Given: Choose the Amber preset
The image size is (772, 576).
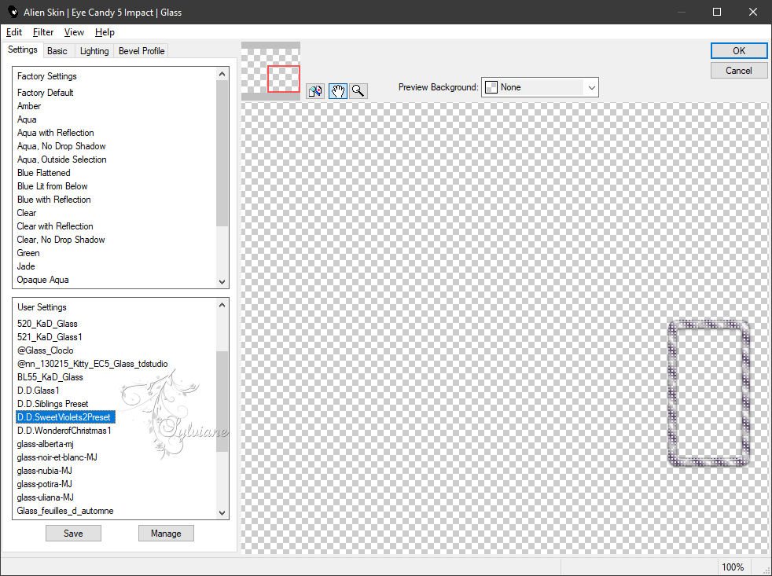Looking at the screenshot, I should [x=29, y=106].
